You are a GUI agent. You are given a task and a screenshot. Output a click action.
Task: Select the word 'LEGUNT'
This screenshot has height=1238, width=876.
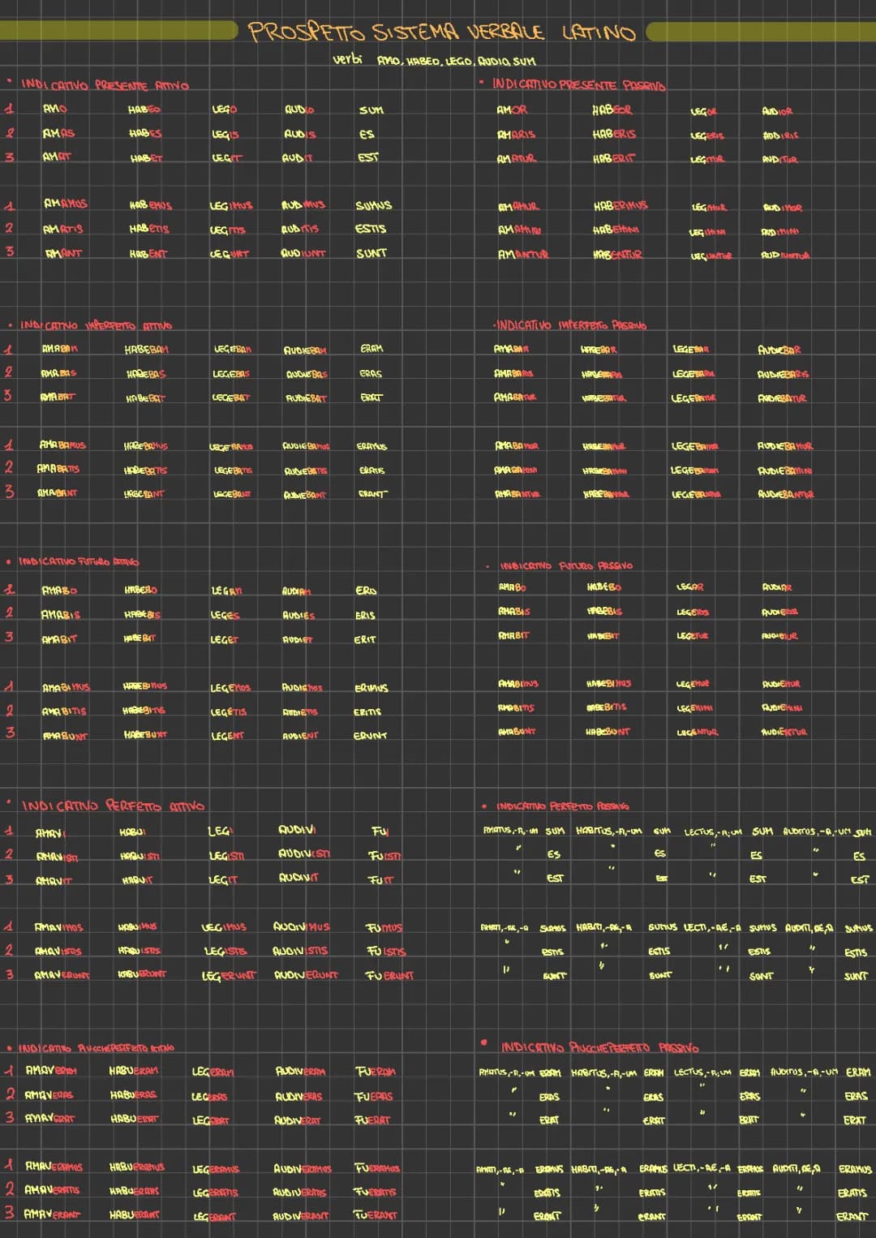click(230, 254)
